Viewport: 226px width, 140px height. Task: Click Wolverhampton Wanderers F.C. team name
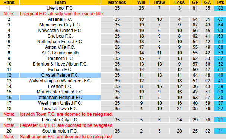[60, 81]
